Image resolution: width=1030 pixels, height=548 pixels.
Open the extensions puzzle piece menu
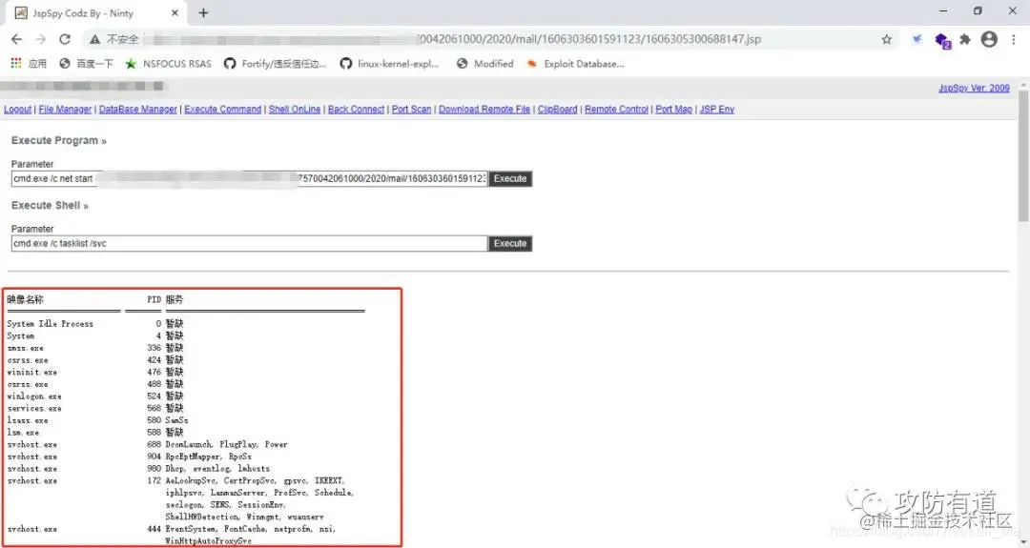[965, 39]
